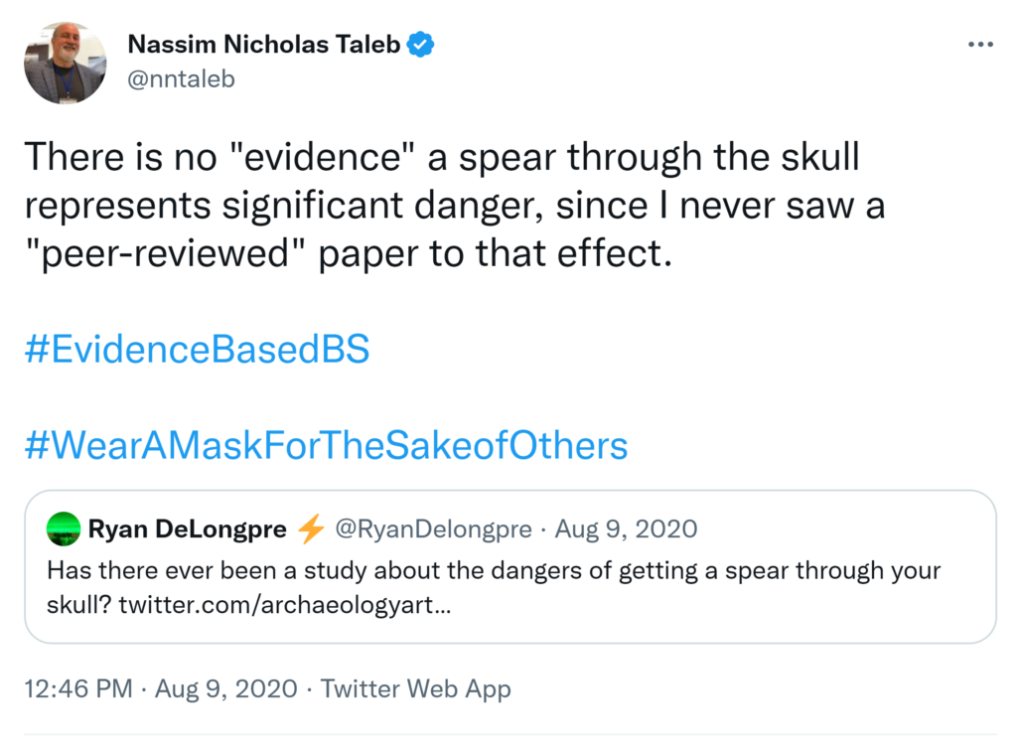Screen dimensions: 1017x755
Task: Click Nassim Nicholas Taleb's profile avatar
Action: [65, 64]
